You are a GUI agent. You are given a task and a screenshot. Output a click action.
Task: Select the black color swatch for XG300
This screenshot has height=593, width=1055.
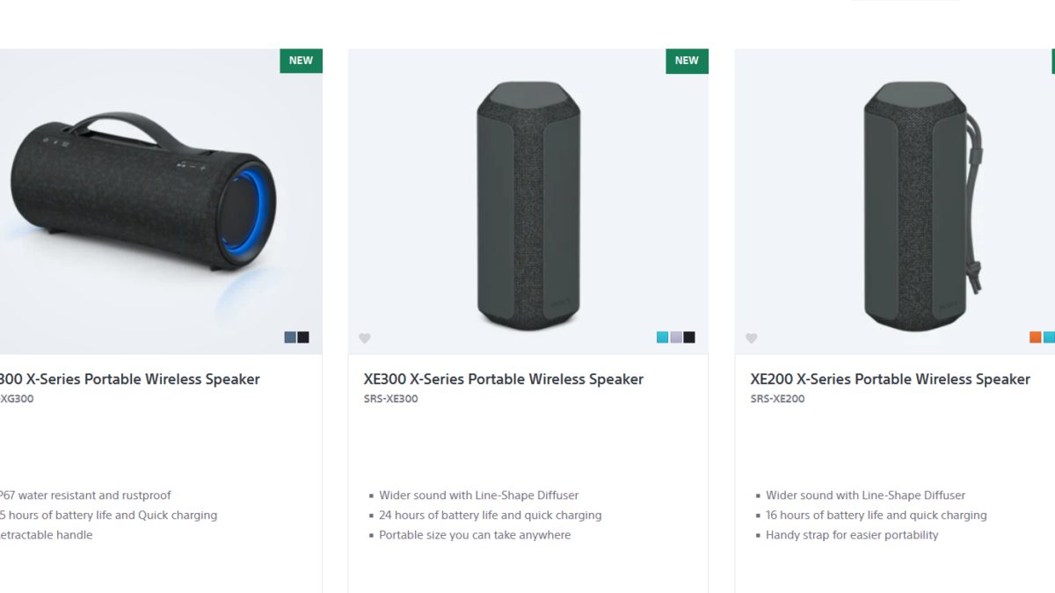tap(303, 337)
